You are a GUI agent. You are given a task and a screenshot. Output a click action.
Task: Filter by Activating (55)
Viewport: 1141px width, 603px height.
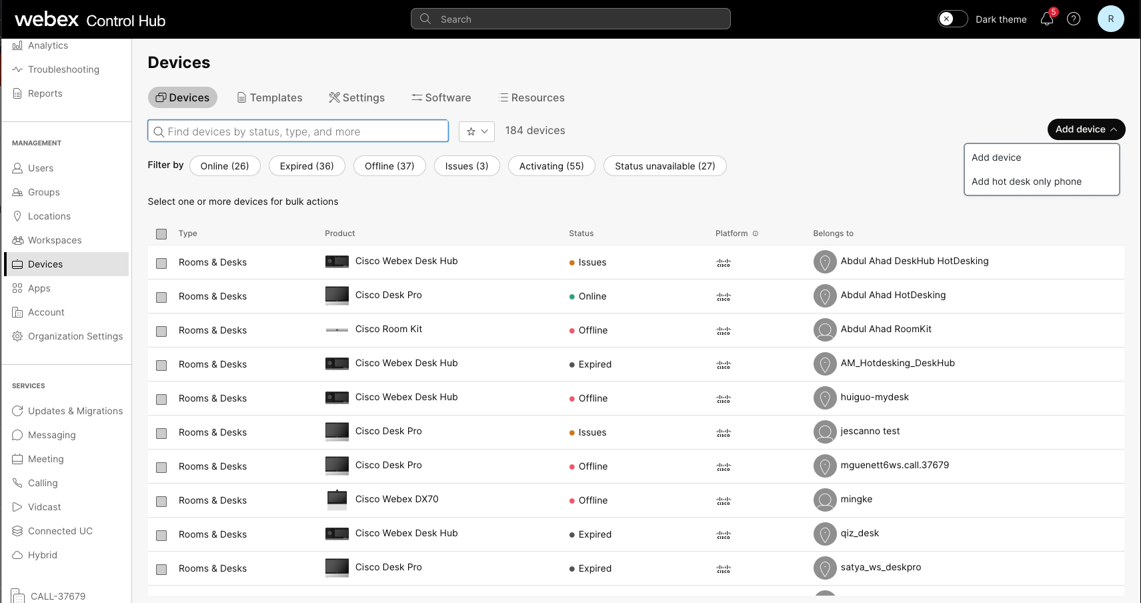(551, 166)
